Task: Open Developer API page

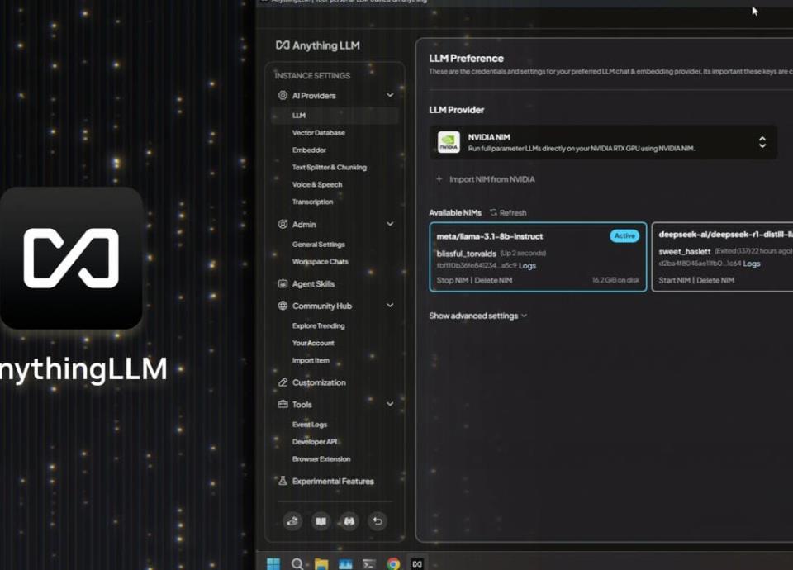Action: click(x=315, y=441)
